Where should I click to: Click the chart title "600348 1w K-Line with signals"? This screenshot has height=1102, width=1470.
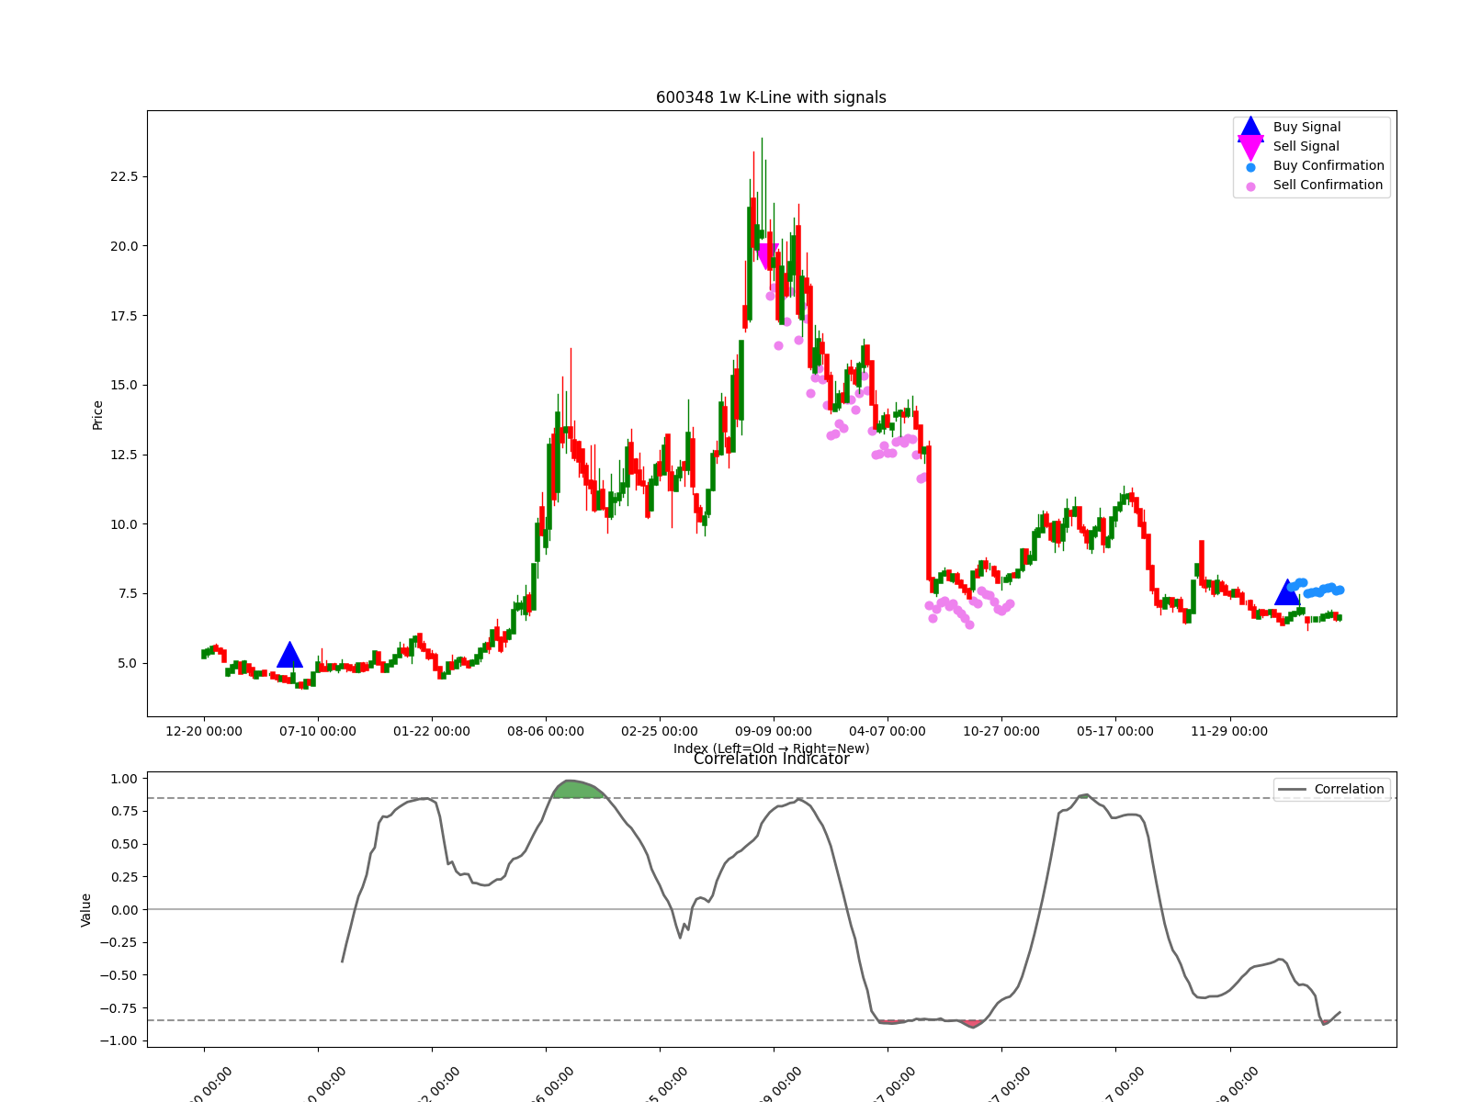pyautogui.click(x=771, y=97)
